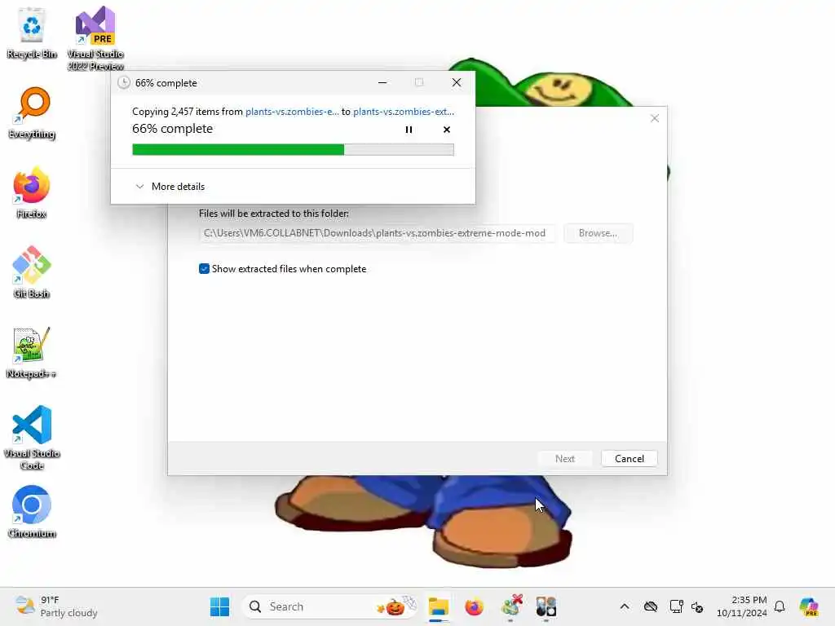Open the Notepad++ desktop shortcut
Screen dimensions: 835x626
point(32,352)
